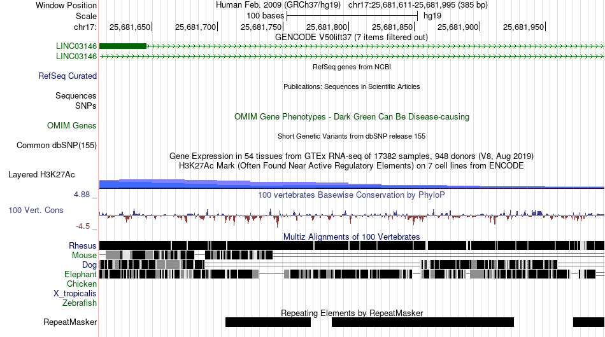Open GENCODE V50lift37 track title
The height and width of the screenshot is (337, 605).
[351, 38]
